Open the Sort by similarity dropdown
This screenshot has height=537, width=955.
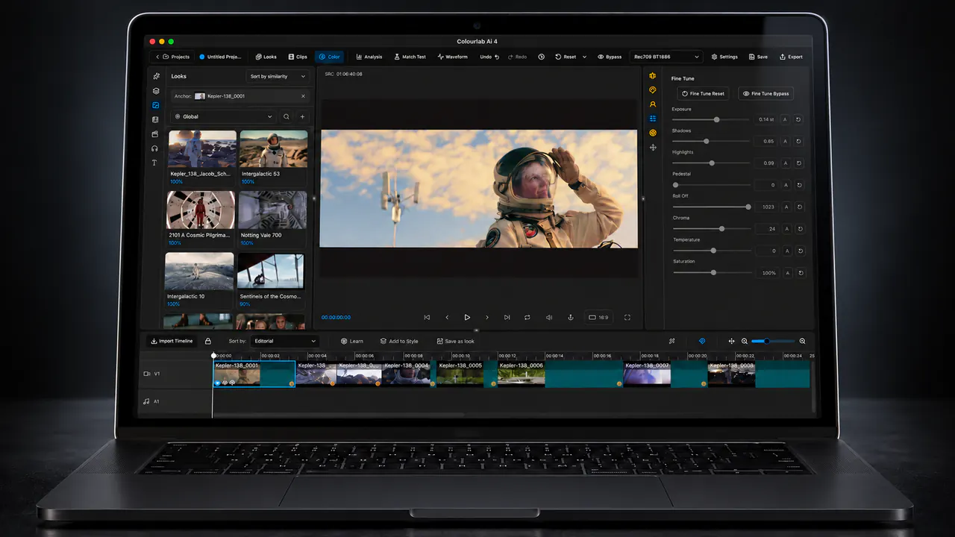278,76
